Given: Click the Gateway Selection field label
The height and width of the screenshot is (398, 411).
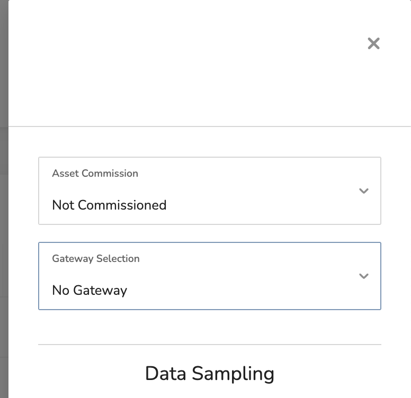Looking at the screenshot, I should point(96,259).
